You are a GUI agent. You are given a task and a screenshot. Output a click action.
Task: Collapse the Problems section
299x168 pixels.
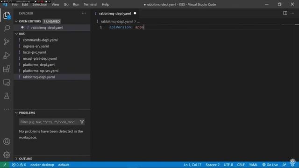(x=16, y=113)
